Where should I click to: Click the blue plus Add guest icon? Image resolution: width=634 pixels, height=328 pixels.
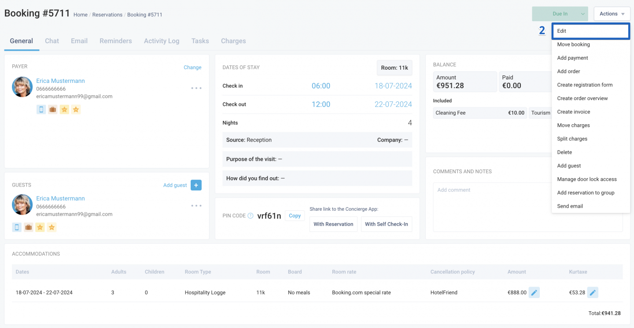[x=196, y=185]
